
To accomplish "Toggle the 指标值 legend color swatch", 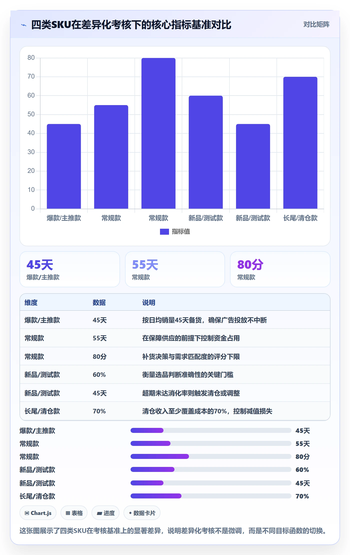I will coord(164,232).
